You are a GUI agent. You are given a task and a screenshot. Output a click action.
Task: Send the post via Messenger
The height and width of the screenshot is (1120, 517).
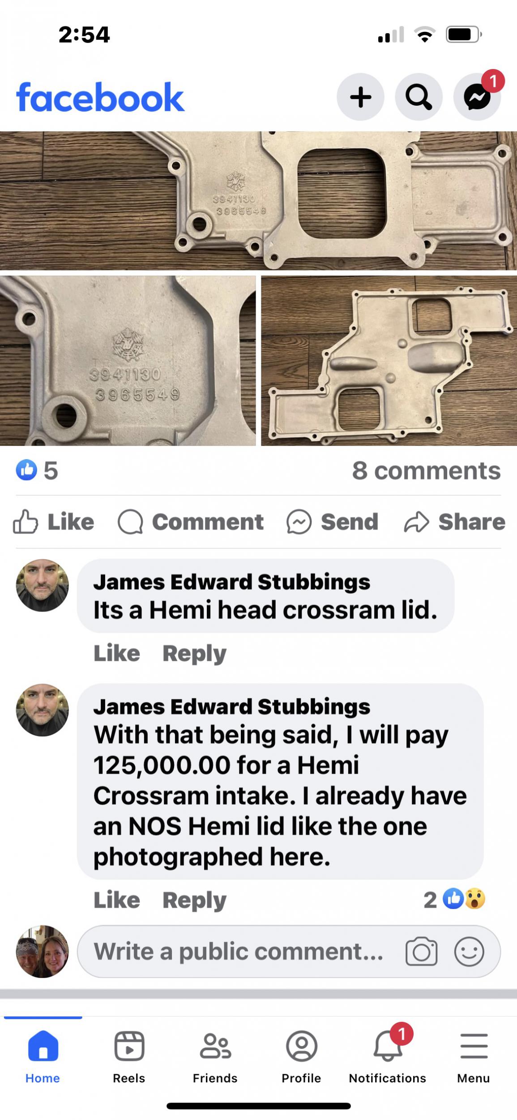333,522
